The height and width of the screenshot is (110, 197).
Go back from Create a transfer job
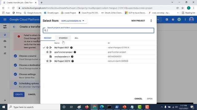[x=14, y=27]
